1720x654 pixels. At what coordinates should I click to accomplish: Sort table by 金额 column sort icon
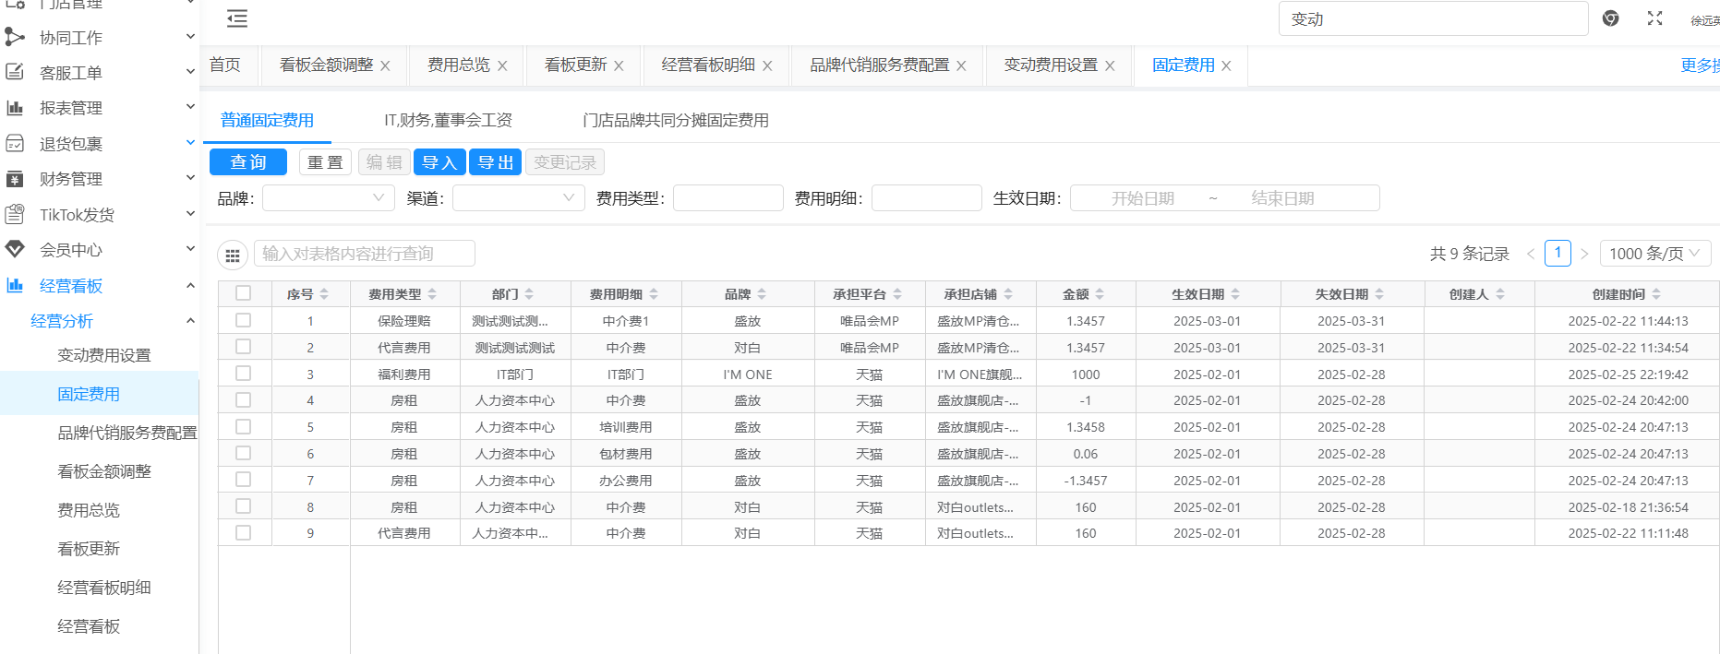[1100, 294]
